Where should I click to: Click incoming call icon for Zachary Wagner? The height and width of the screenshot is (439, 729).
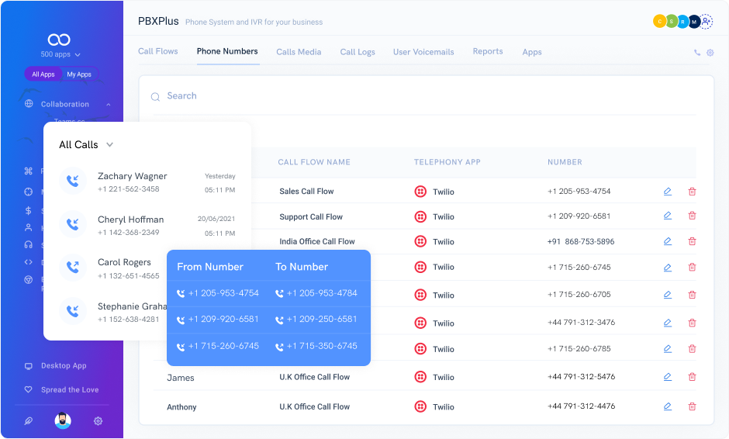72,181
